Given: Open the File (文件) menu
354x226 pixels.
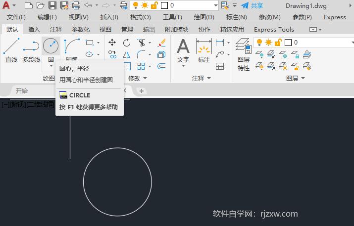Looking at the screenshot, I should 16,17.
